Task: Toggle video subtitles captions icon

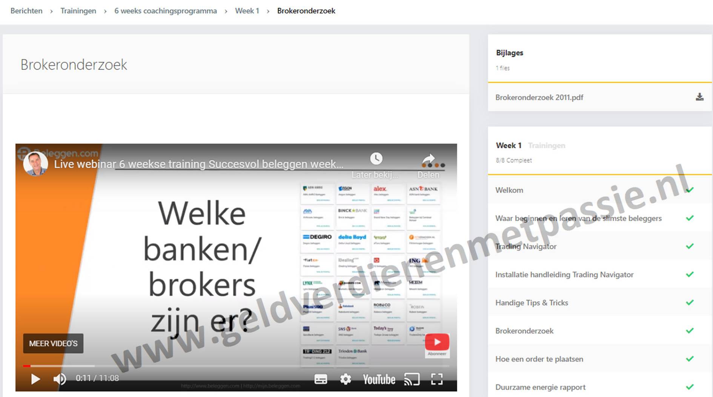Action: click(x=321, y=379)
